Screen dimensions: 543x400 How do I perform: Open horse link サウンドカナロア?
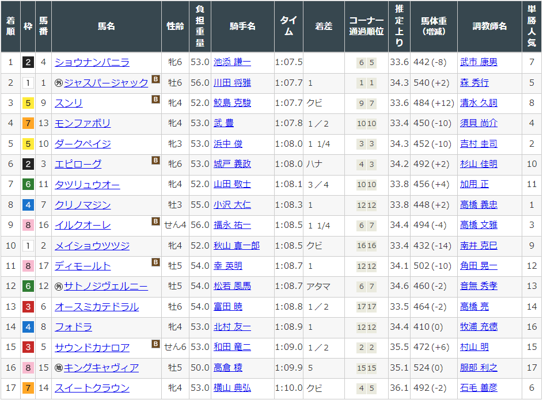(92, 347)
